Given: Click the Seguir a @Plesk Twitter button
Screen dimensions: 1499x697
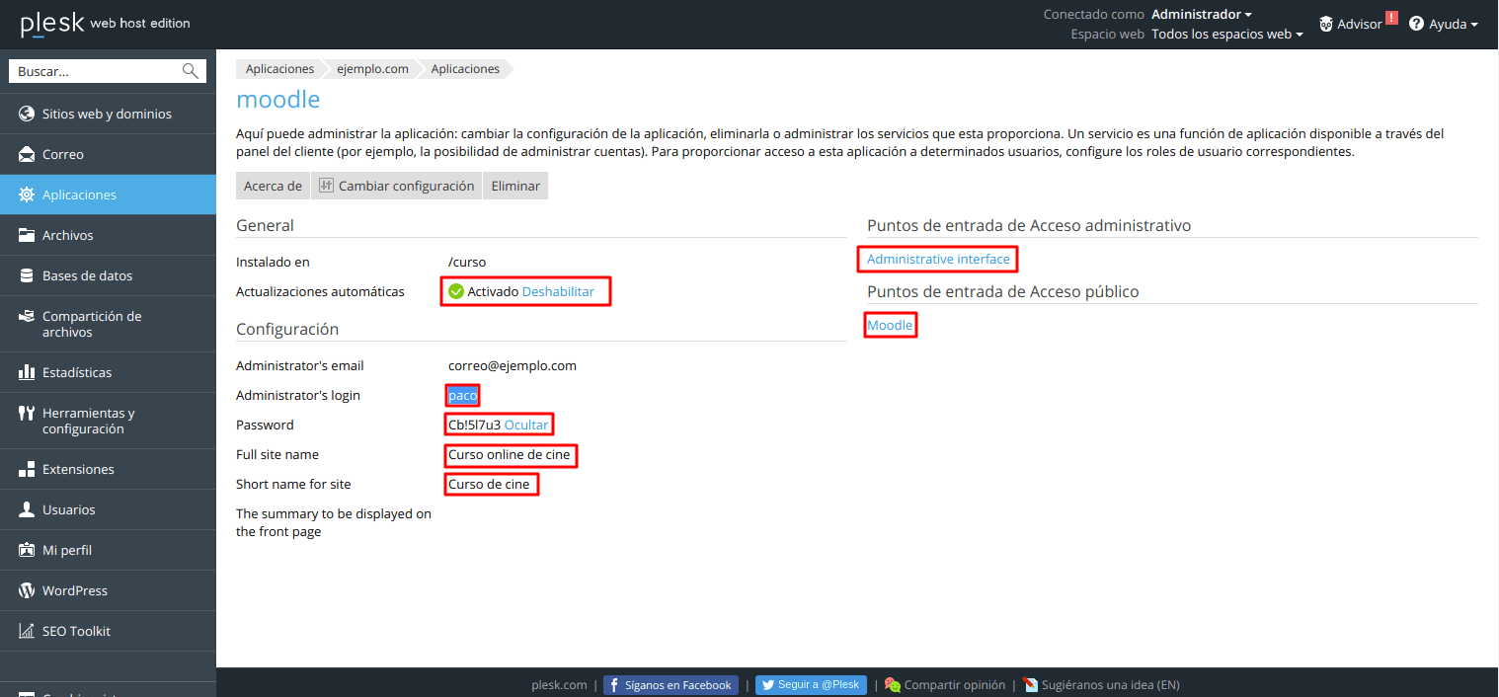Looking at the screenshot, I should (812, 684).
